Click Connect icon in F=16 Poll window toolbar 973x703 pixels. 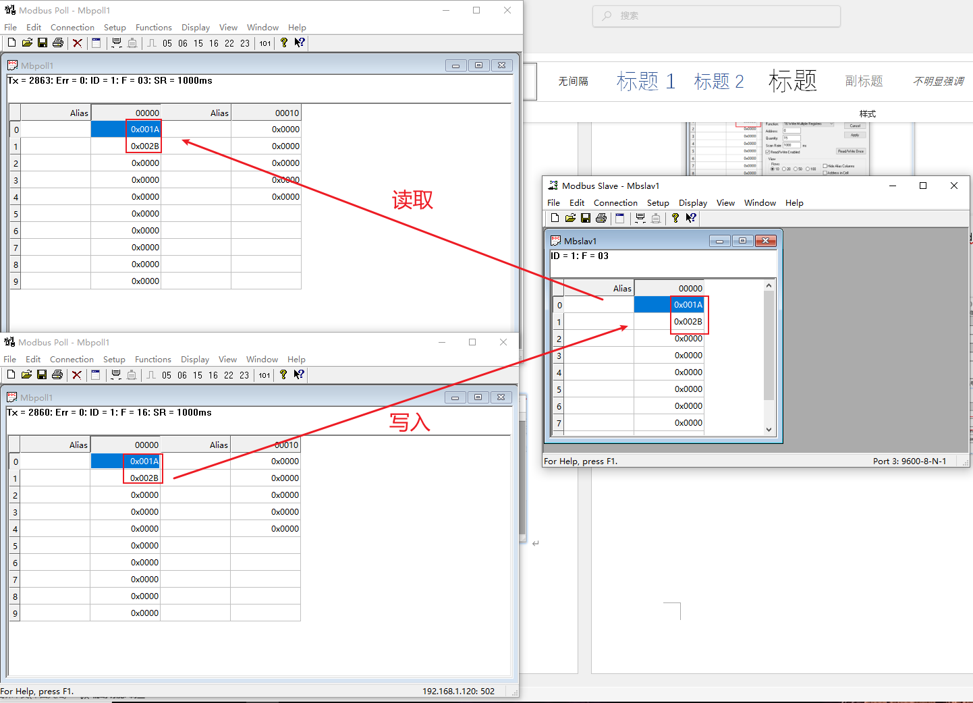[116, 374]
